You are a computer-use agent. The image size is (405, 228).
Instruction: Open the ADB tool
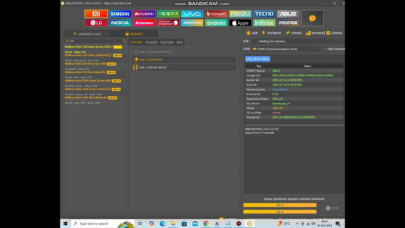(252, 33)
